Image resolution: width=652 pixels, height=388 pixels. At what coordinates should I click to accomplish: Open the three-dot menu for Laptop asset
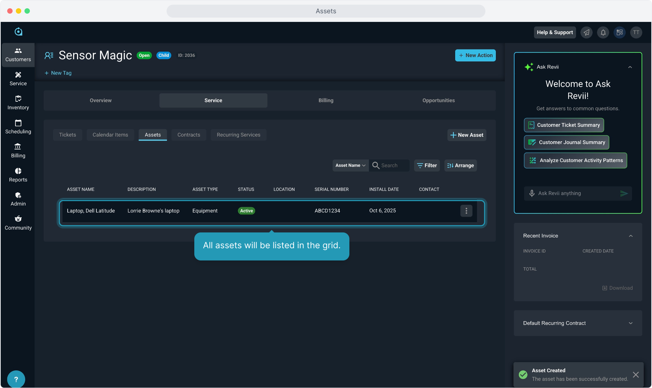466,211
